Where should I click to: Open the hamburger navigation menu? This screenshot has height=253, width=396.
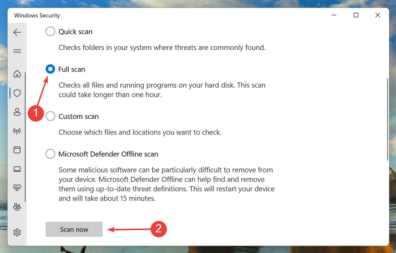pos(17,51)
